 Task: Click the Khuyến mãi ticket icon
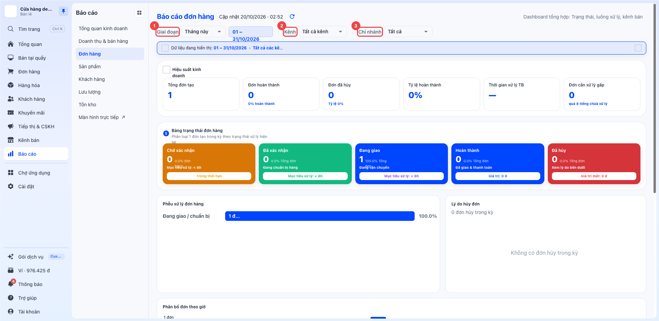[11, 113]
